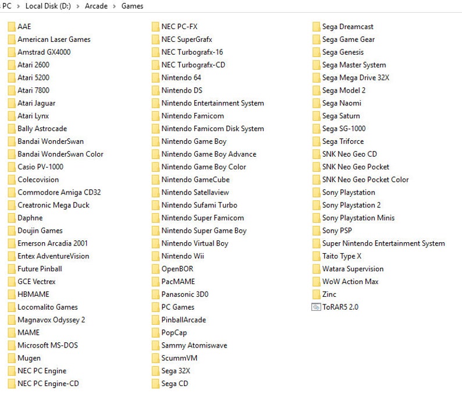Viewport: 462px width, 397px height.
Task: Click the ToRAR5 2.0 shortcut icon
Action: pyautogui.click(x=316, y=307)
